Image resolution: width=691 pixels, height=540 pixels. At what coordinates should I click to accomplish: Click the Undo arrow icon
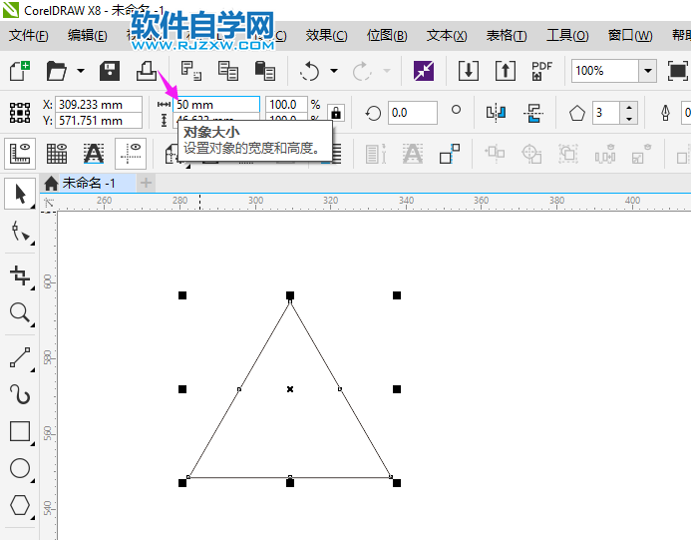(x=309, y=71)
